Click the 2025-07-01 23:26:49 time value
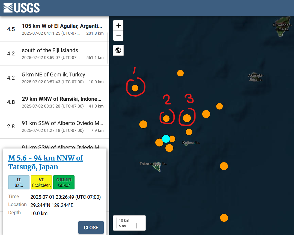 click(x=66, y=197)
